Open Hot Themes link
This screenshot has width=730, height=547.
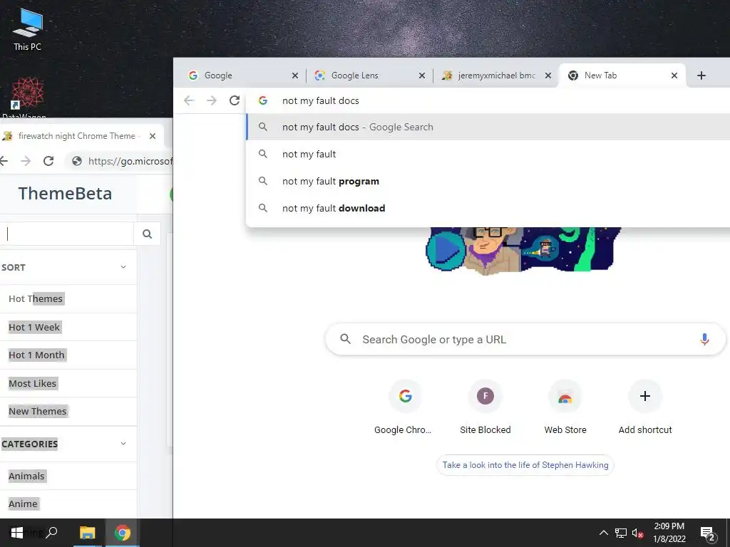tap(36, 298)
